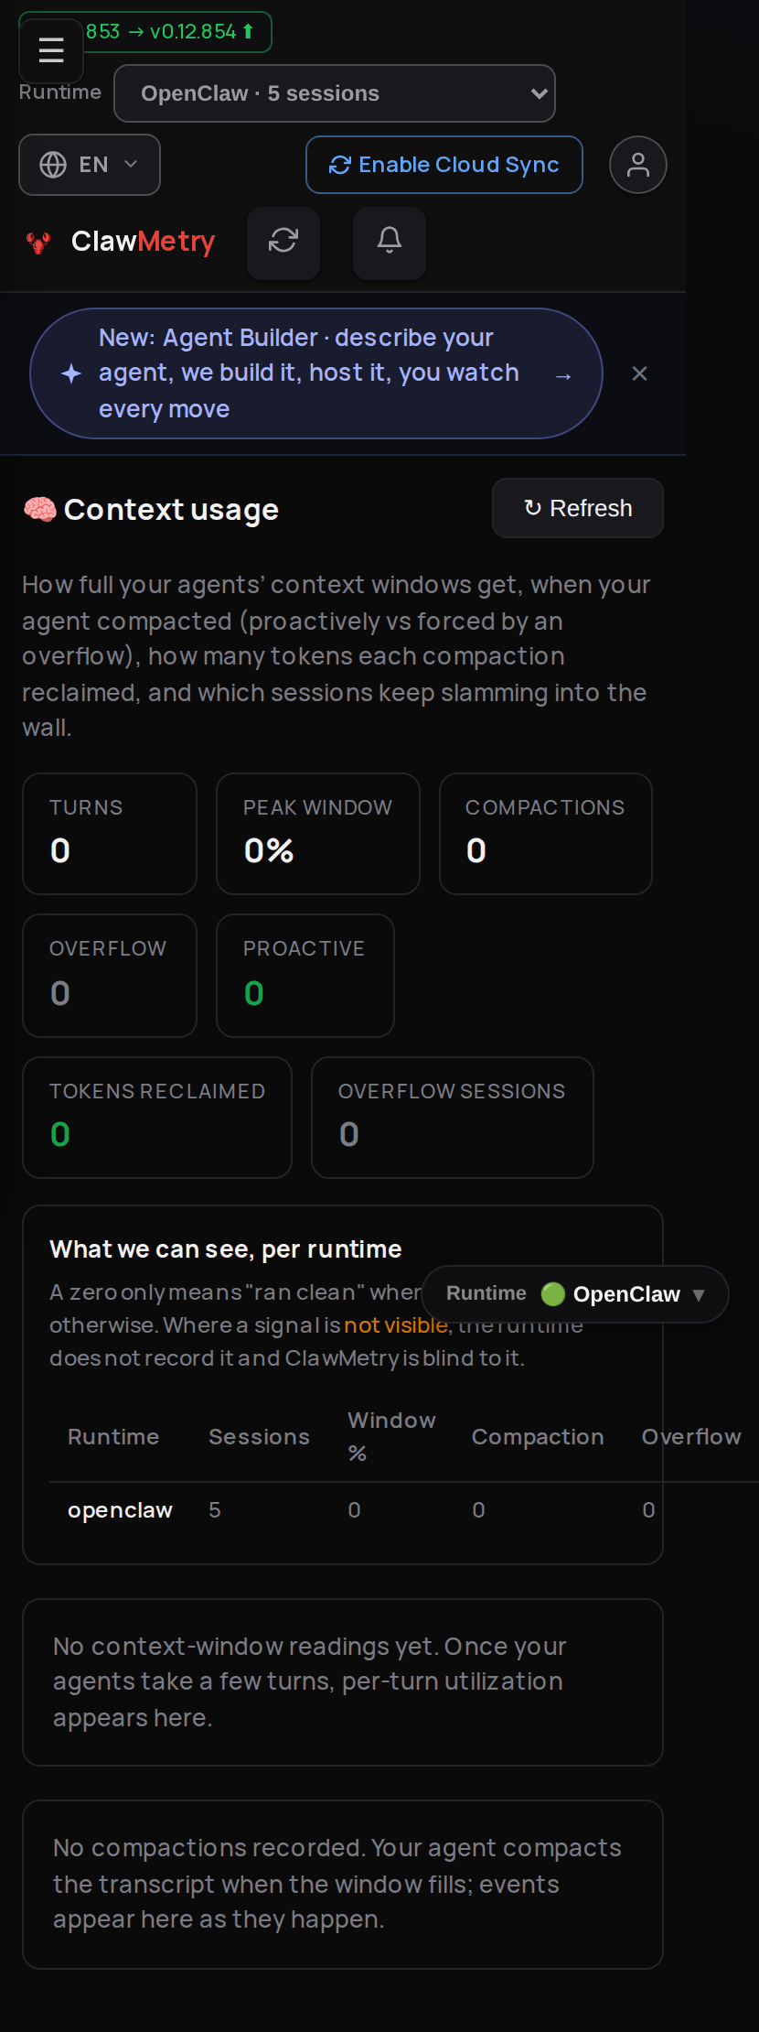Enable Cloud Sync
Viewport: 759px width, 2032px height.
coord(444,165)
